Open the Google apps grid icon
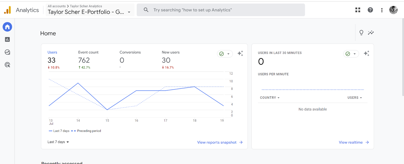The width and height of the screenshot is (404, 164). (358, 10)
